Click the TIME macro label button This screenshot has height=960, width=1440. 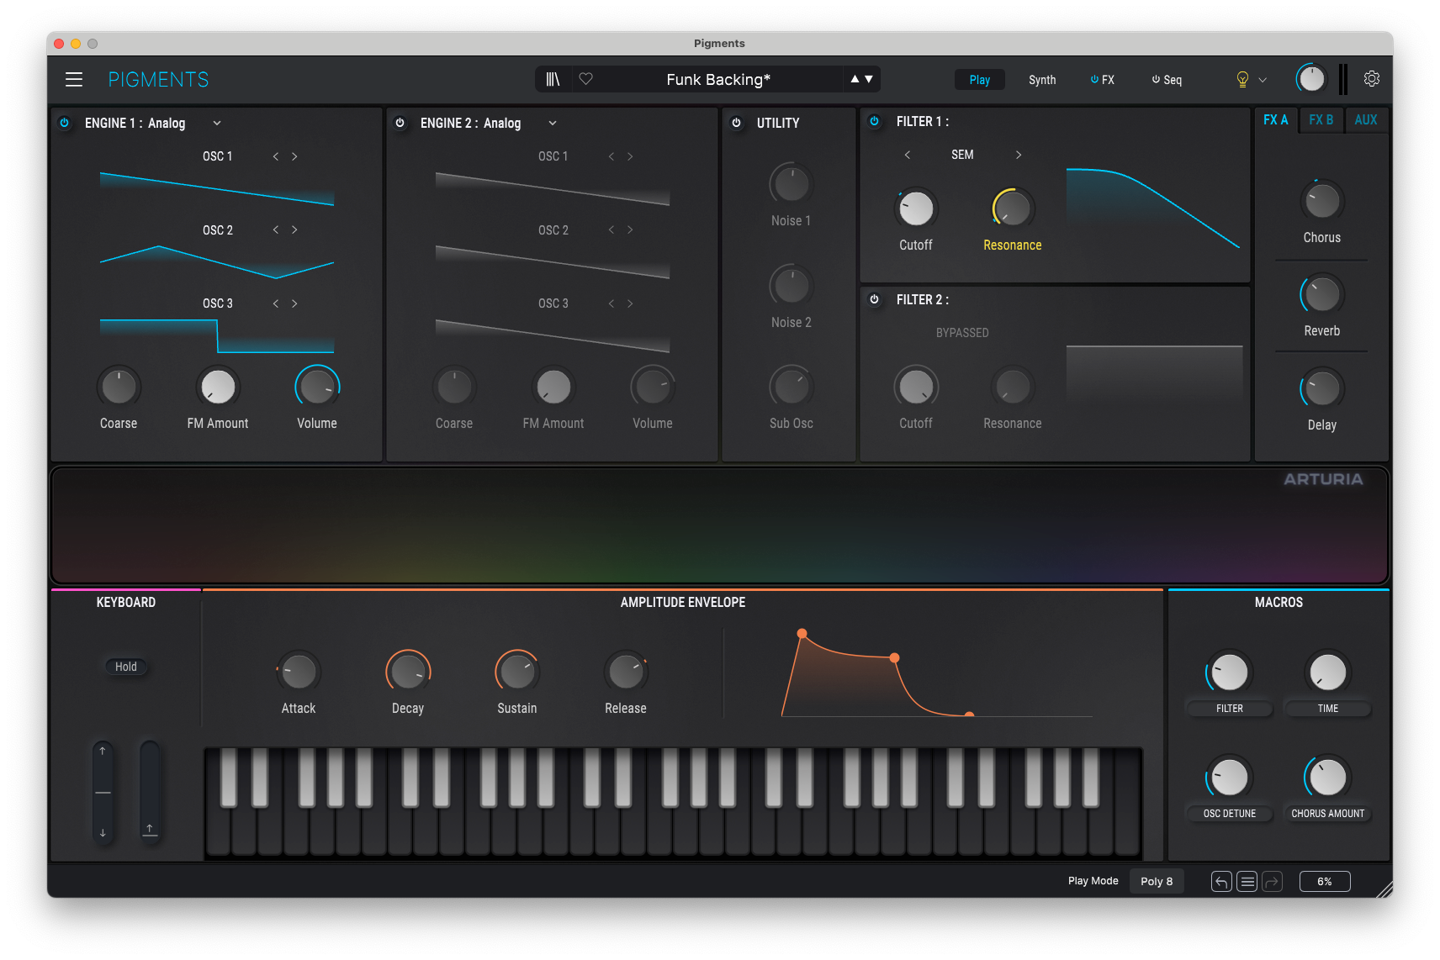tap(1328, 709)
